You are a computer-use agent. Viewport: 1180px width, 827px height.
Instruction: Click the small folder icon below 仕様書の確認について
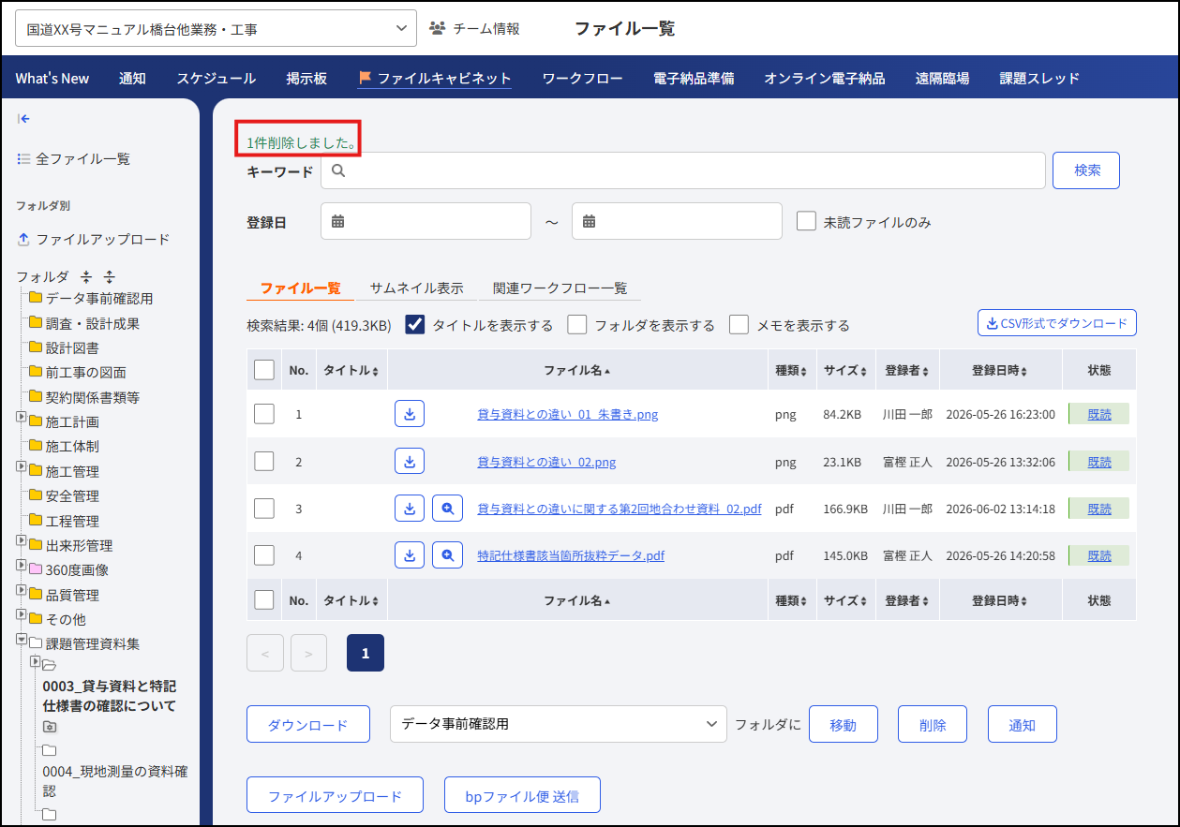pos(50,727)
